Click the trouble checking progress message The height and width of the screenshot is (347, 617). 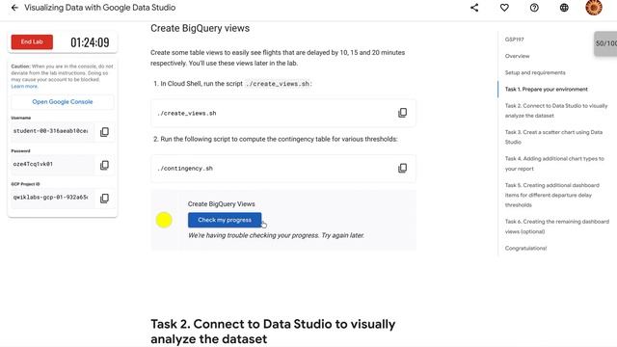pyautogui.click(x=276, y=235)
